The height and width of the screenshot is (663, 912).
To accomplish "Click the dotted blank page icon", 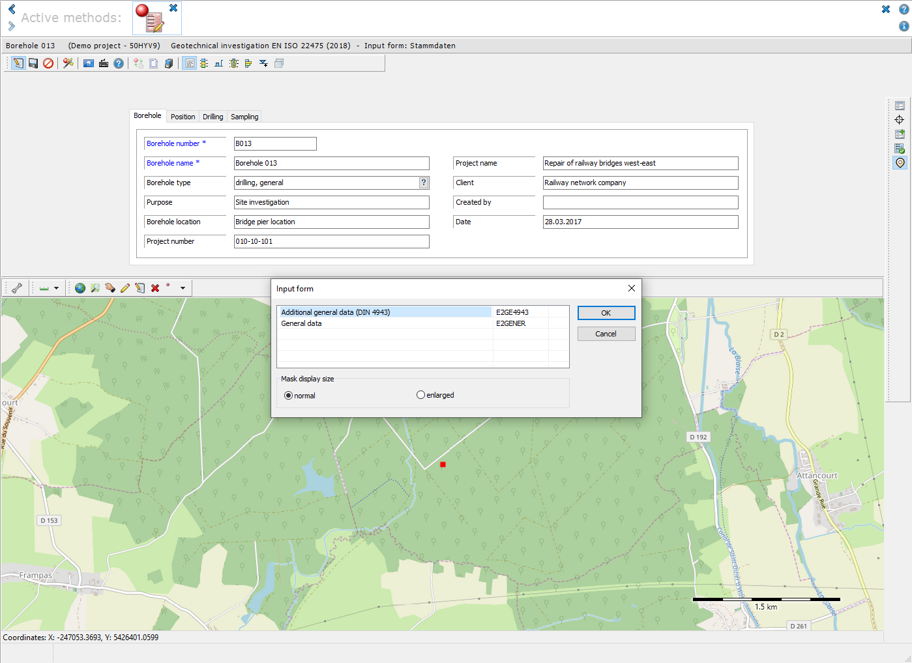I will pyautogui.click(x=154, y=63).
